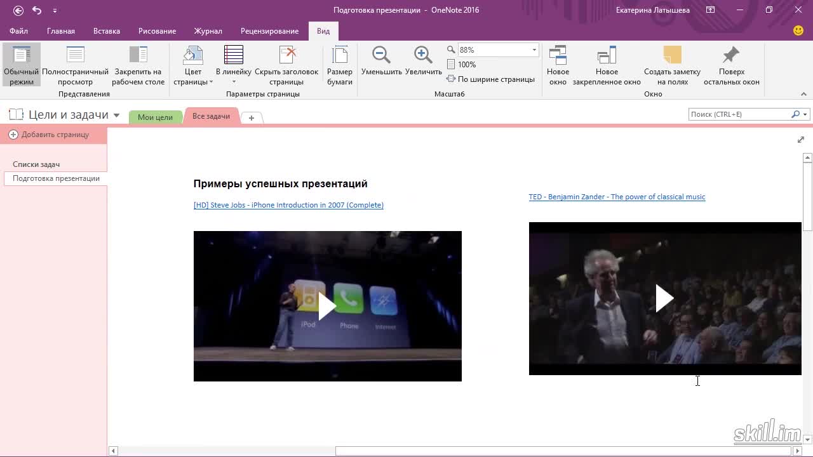Zoom in with Увеличить
813x457 pixels.
click(423, 61)
